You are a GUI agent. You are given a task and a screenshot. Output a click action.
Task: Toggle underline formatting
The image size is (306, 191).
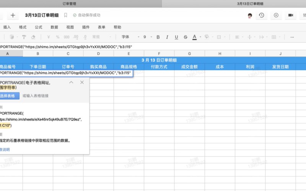click(x=176, y=37)
